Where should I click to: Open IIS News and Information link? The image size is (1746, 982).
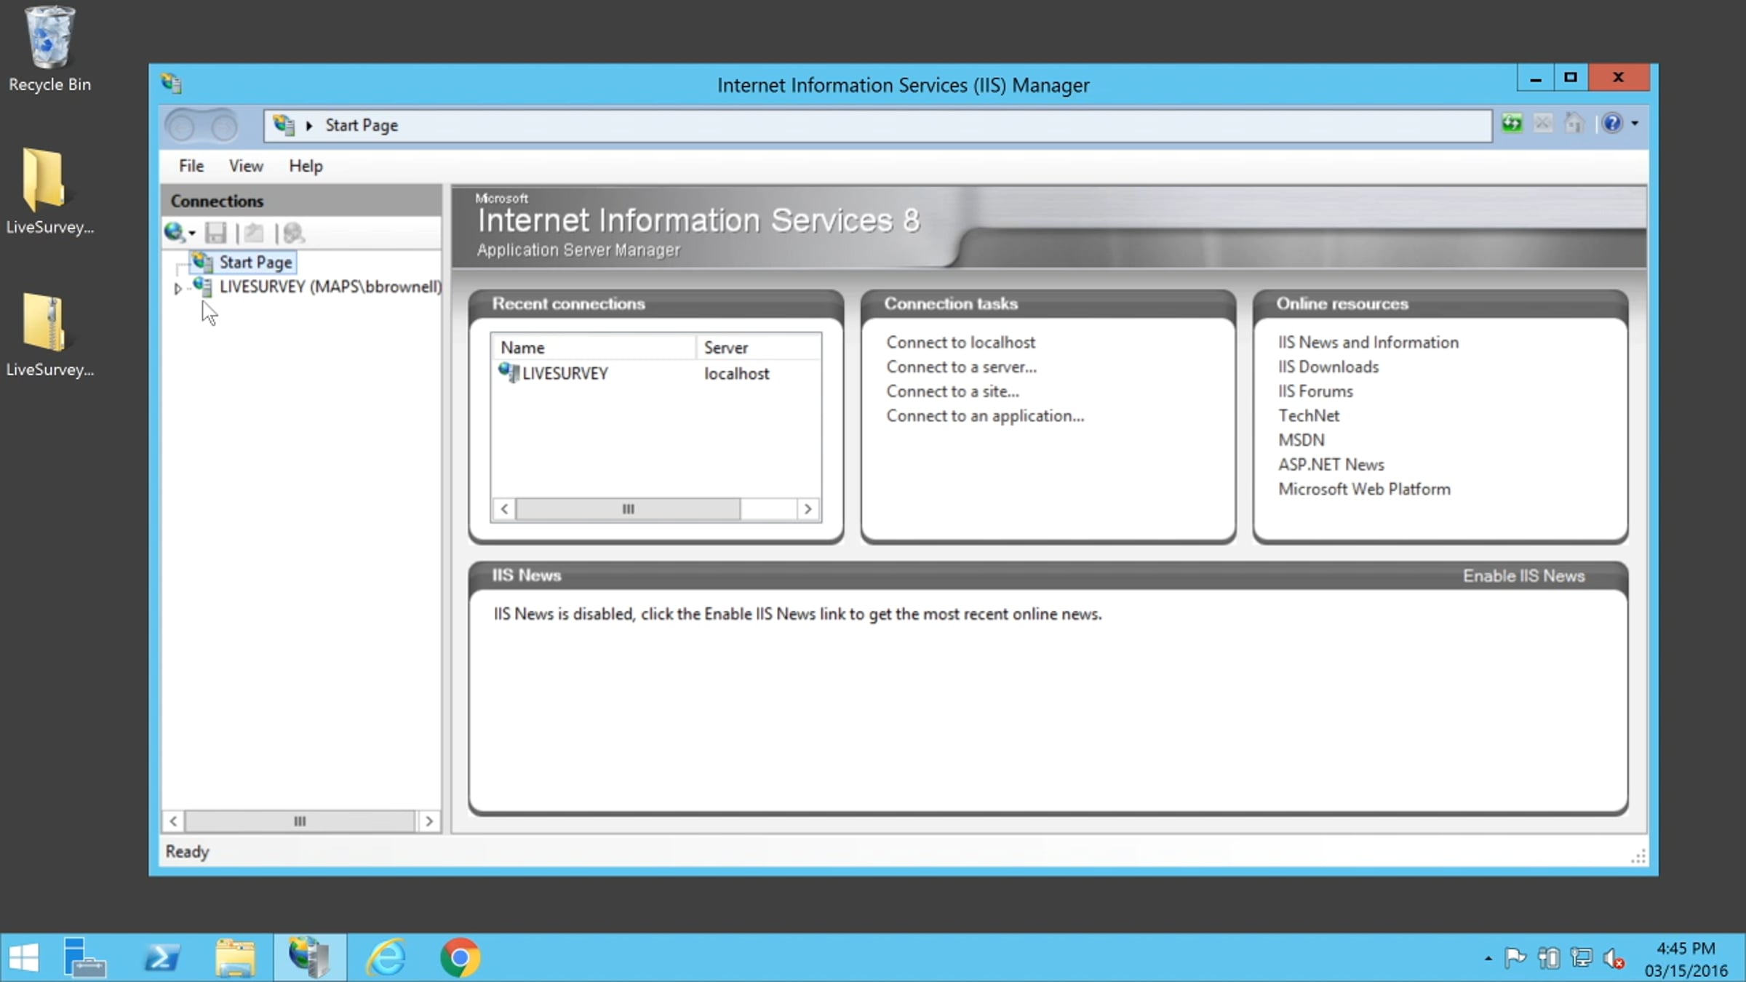pos(1368,342)
